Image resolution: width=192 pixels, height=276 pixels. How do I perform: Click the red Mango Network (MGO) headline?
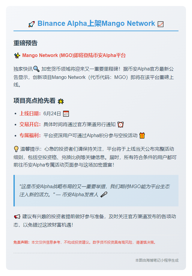[x=74, y=55]
